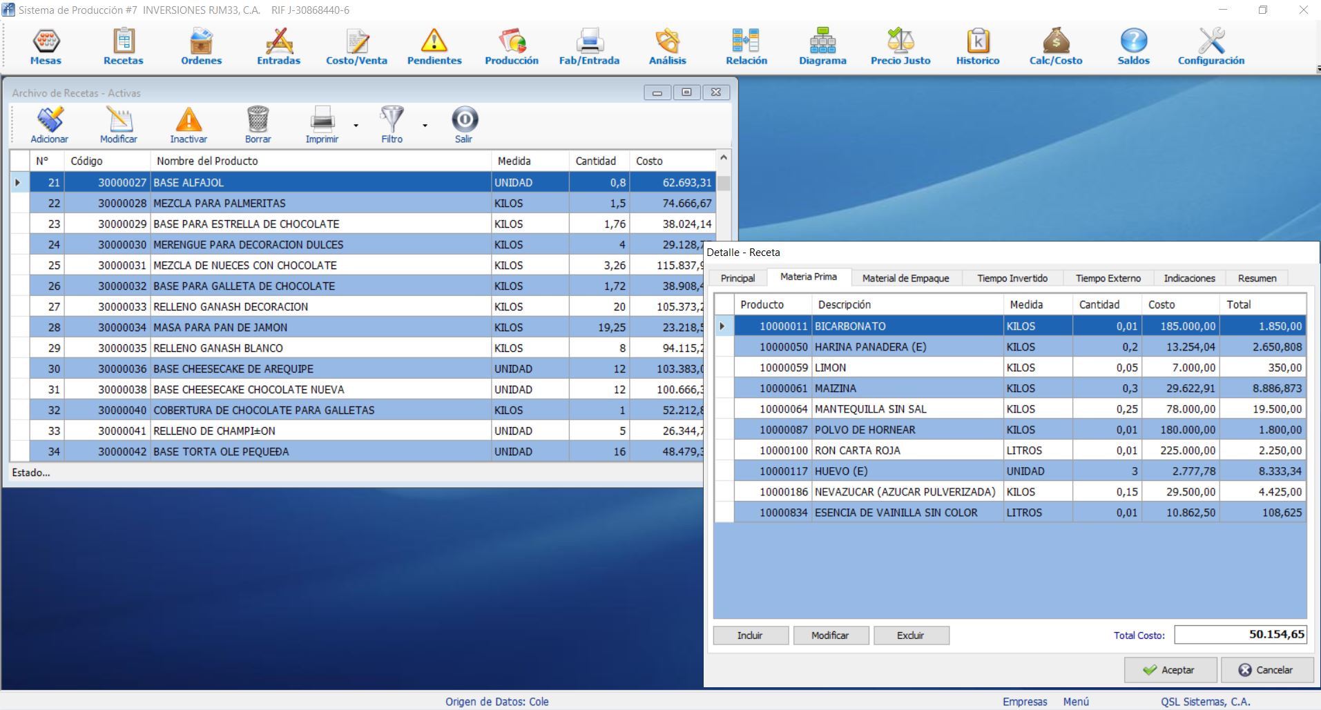Open the Producción toolbar icon

click(512, 41)
